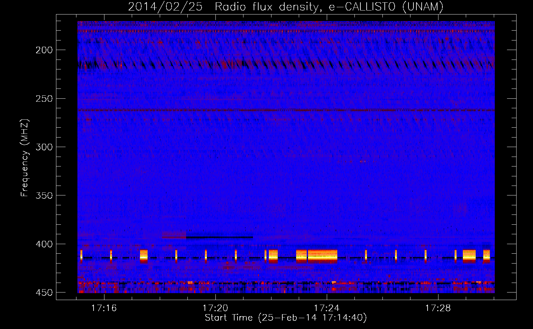Viewport: 533px width, 329px height.
Task: Click the 350 frequency tick label
Action: (44, 195)
